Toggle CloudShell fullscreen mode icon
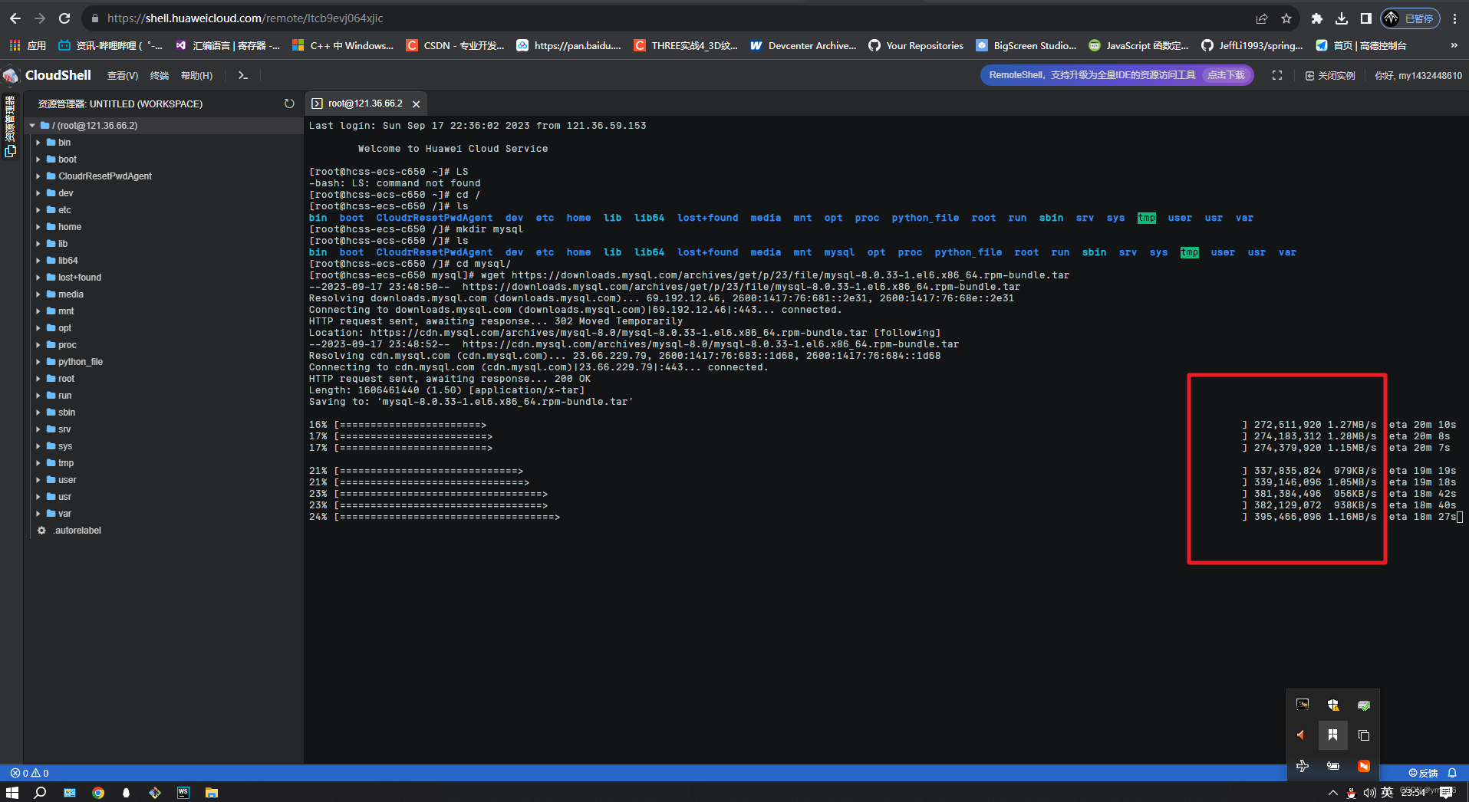Screen dimensions: 1469x802 1277,75
